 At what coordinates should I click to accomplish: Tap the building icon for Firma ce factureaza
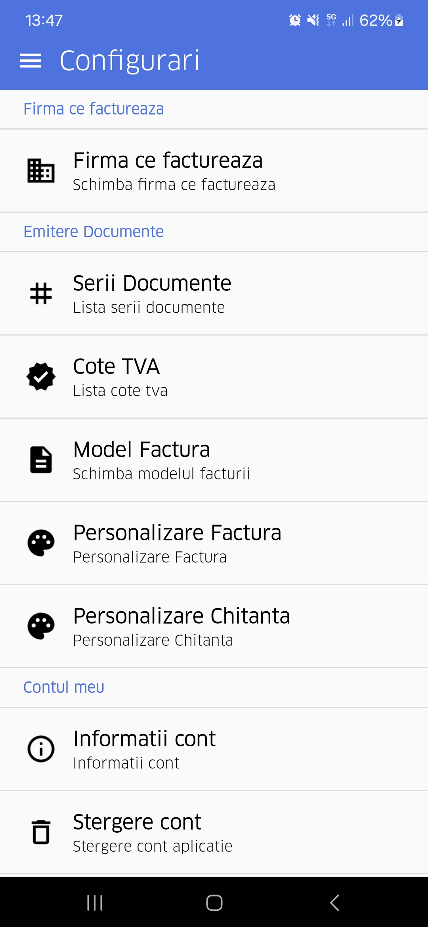coord(41,171)
